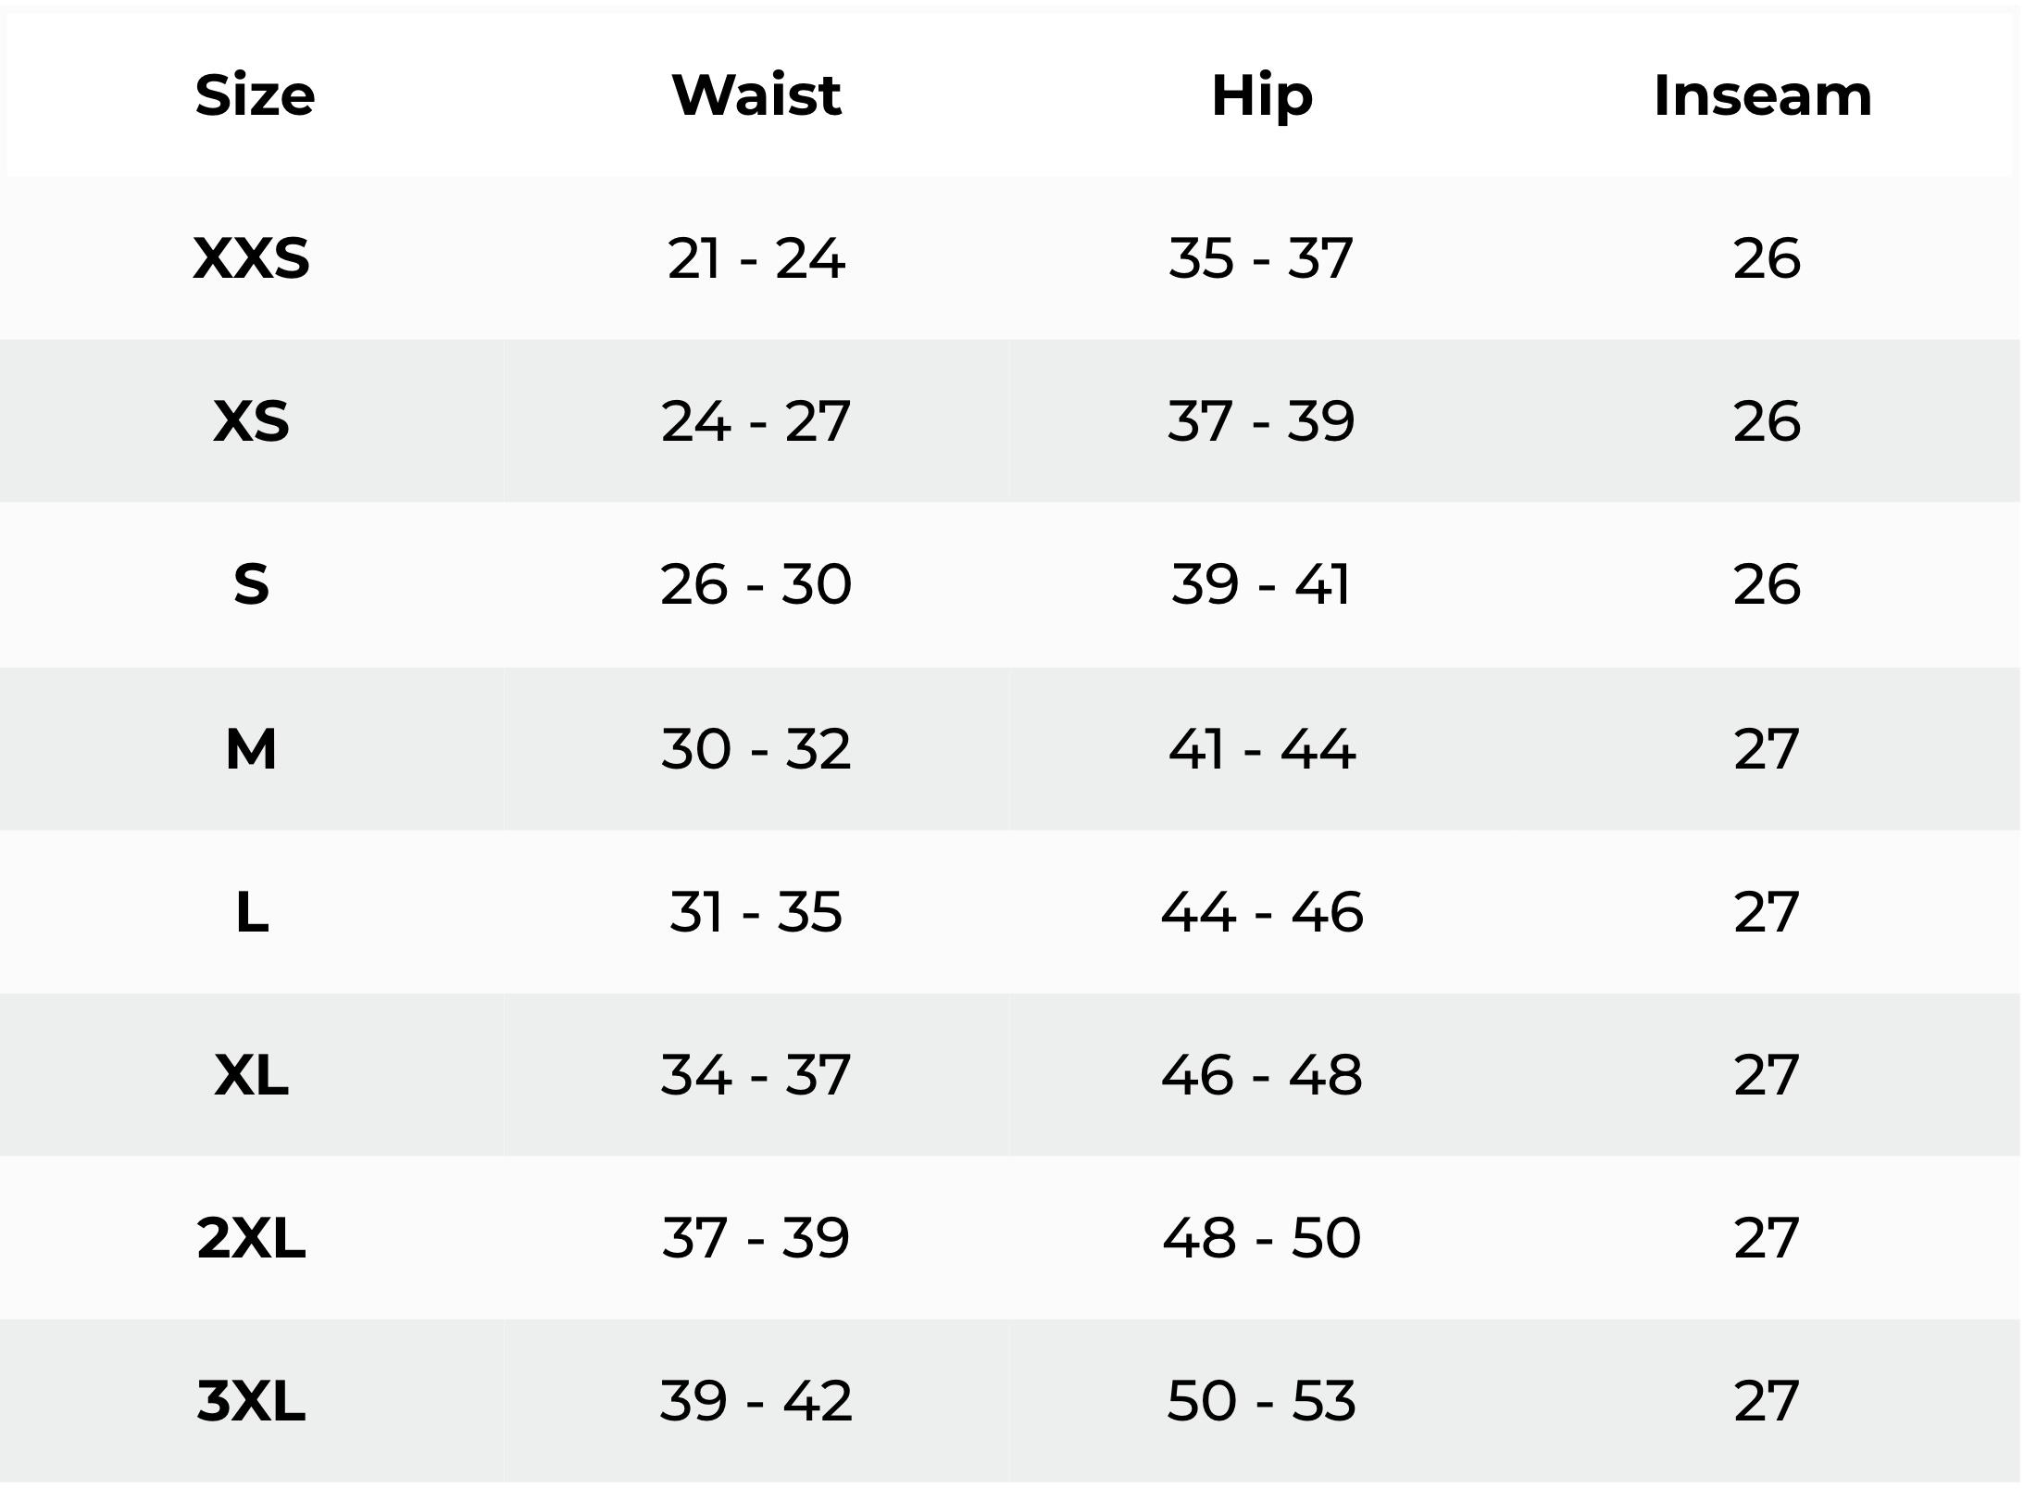Select the L size row label
The image size is (2024, 1489).
[x=252, y=912]
